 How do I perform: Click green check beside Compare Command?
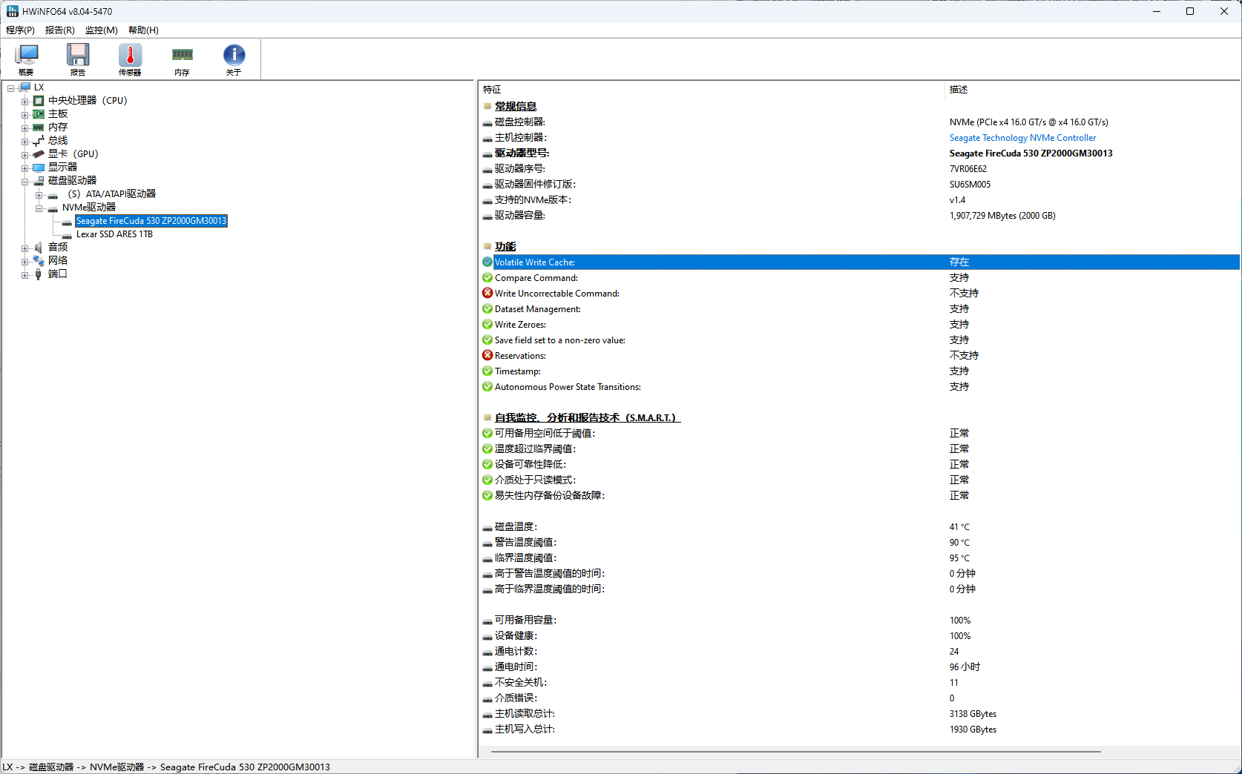coord(487,278)
